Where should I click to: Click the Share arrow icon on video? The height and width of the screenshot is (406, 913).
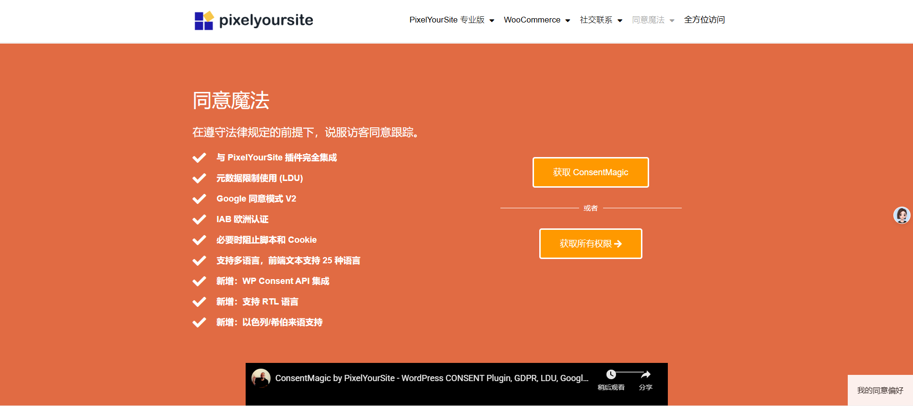[x=646, y=374]
